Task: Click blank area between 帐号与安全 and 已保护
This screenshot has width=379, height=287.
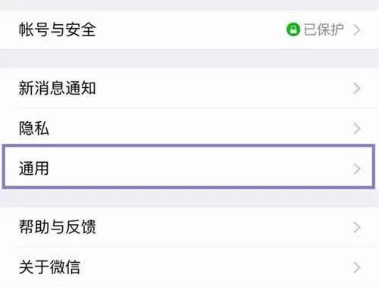Action: [x=189, y=30]
